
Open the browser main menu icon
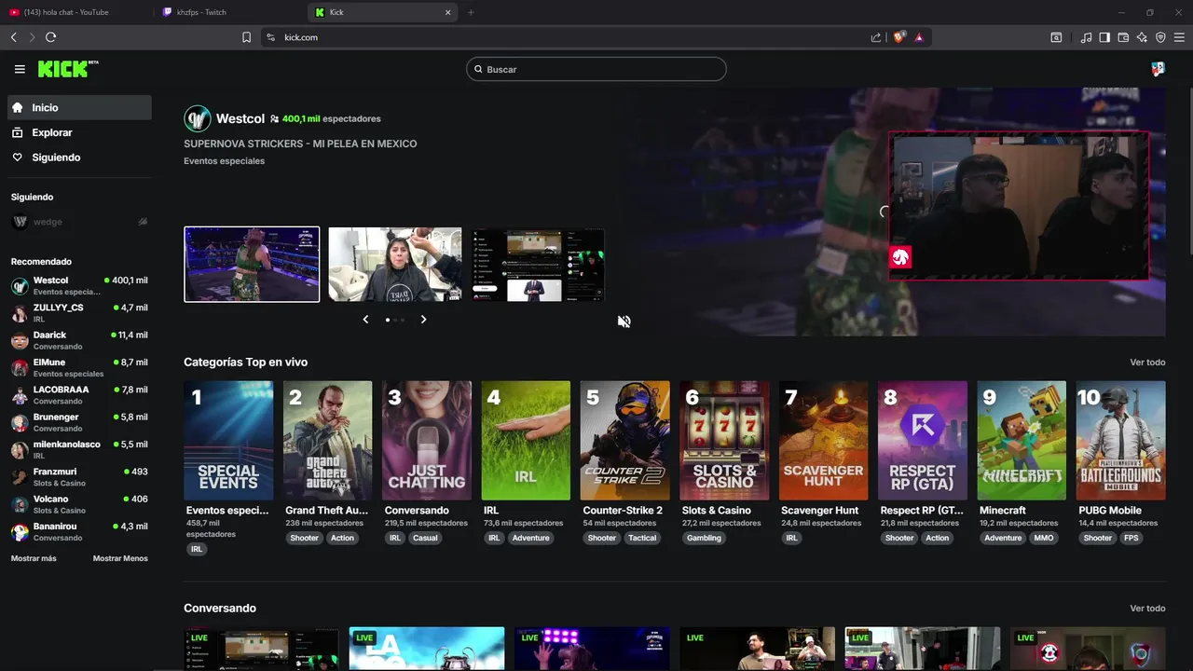click(x=1179, y=37)
